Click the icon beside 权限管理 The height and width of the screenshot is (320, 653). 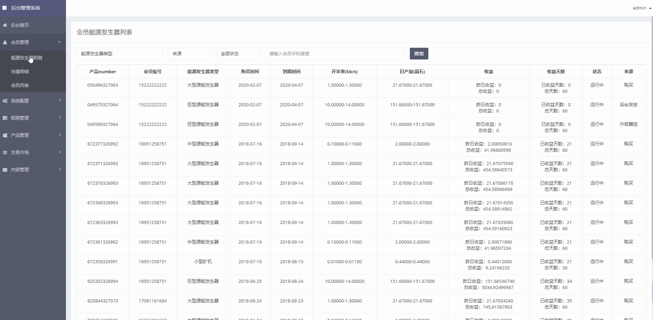click(x=5, y=118)
